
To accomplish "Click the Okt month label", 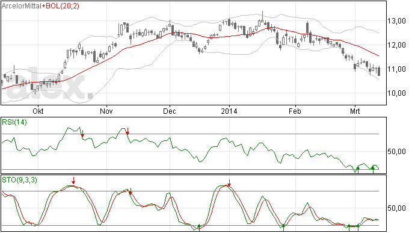I will (38, 111).
